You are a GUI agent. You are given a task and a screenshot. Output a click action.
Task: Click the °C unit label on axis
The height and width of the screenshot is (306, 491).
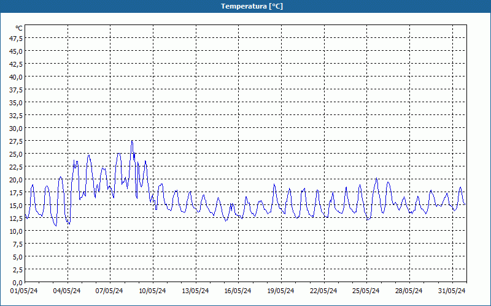tap(19, 28)
